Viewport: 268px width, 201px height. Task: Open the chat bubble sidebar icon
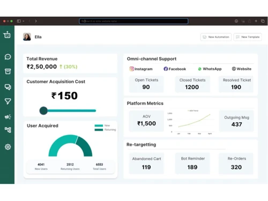point(8,57)
